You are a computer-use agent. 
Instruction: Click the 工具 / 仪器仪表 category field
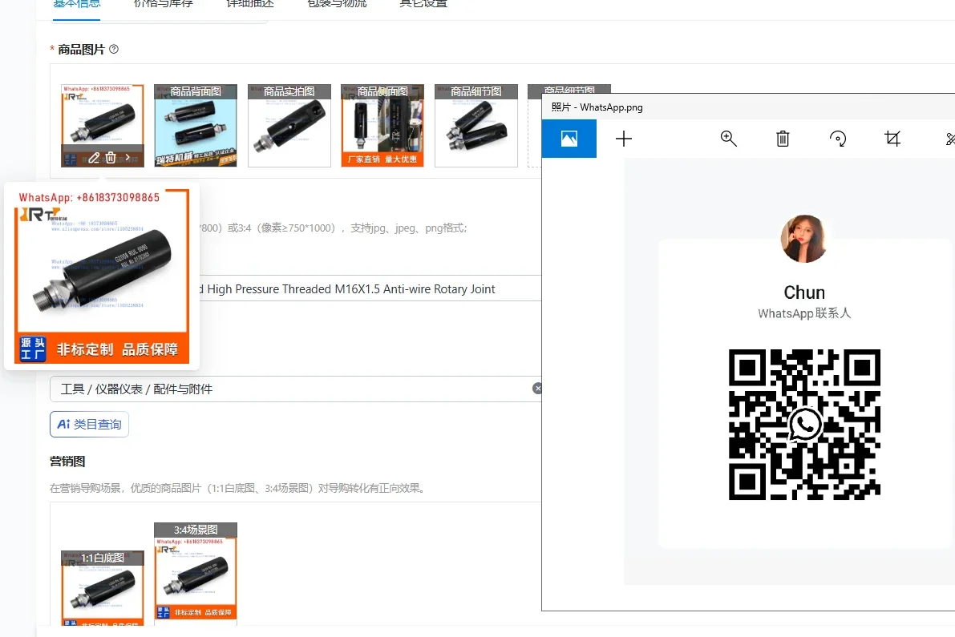coord(296,389)
